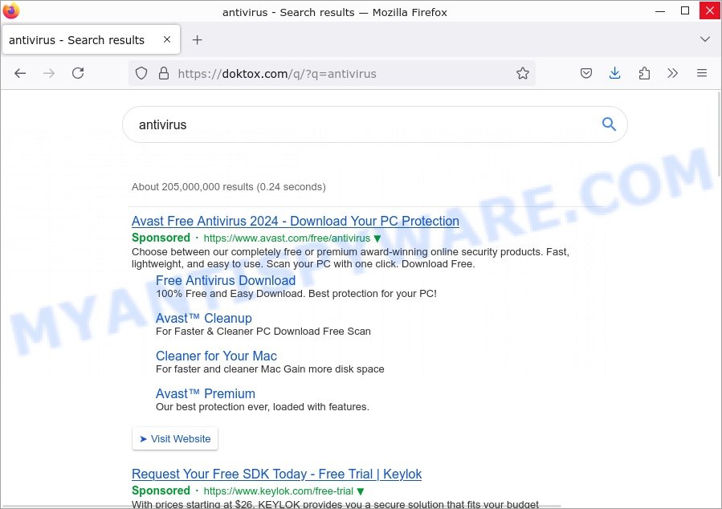Open the tracking protection shield icon
The image size is (722, 509).
click(x=141, y=73)
